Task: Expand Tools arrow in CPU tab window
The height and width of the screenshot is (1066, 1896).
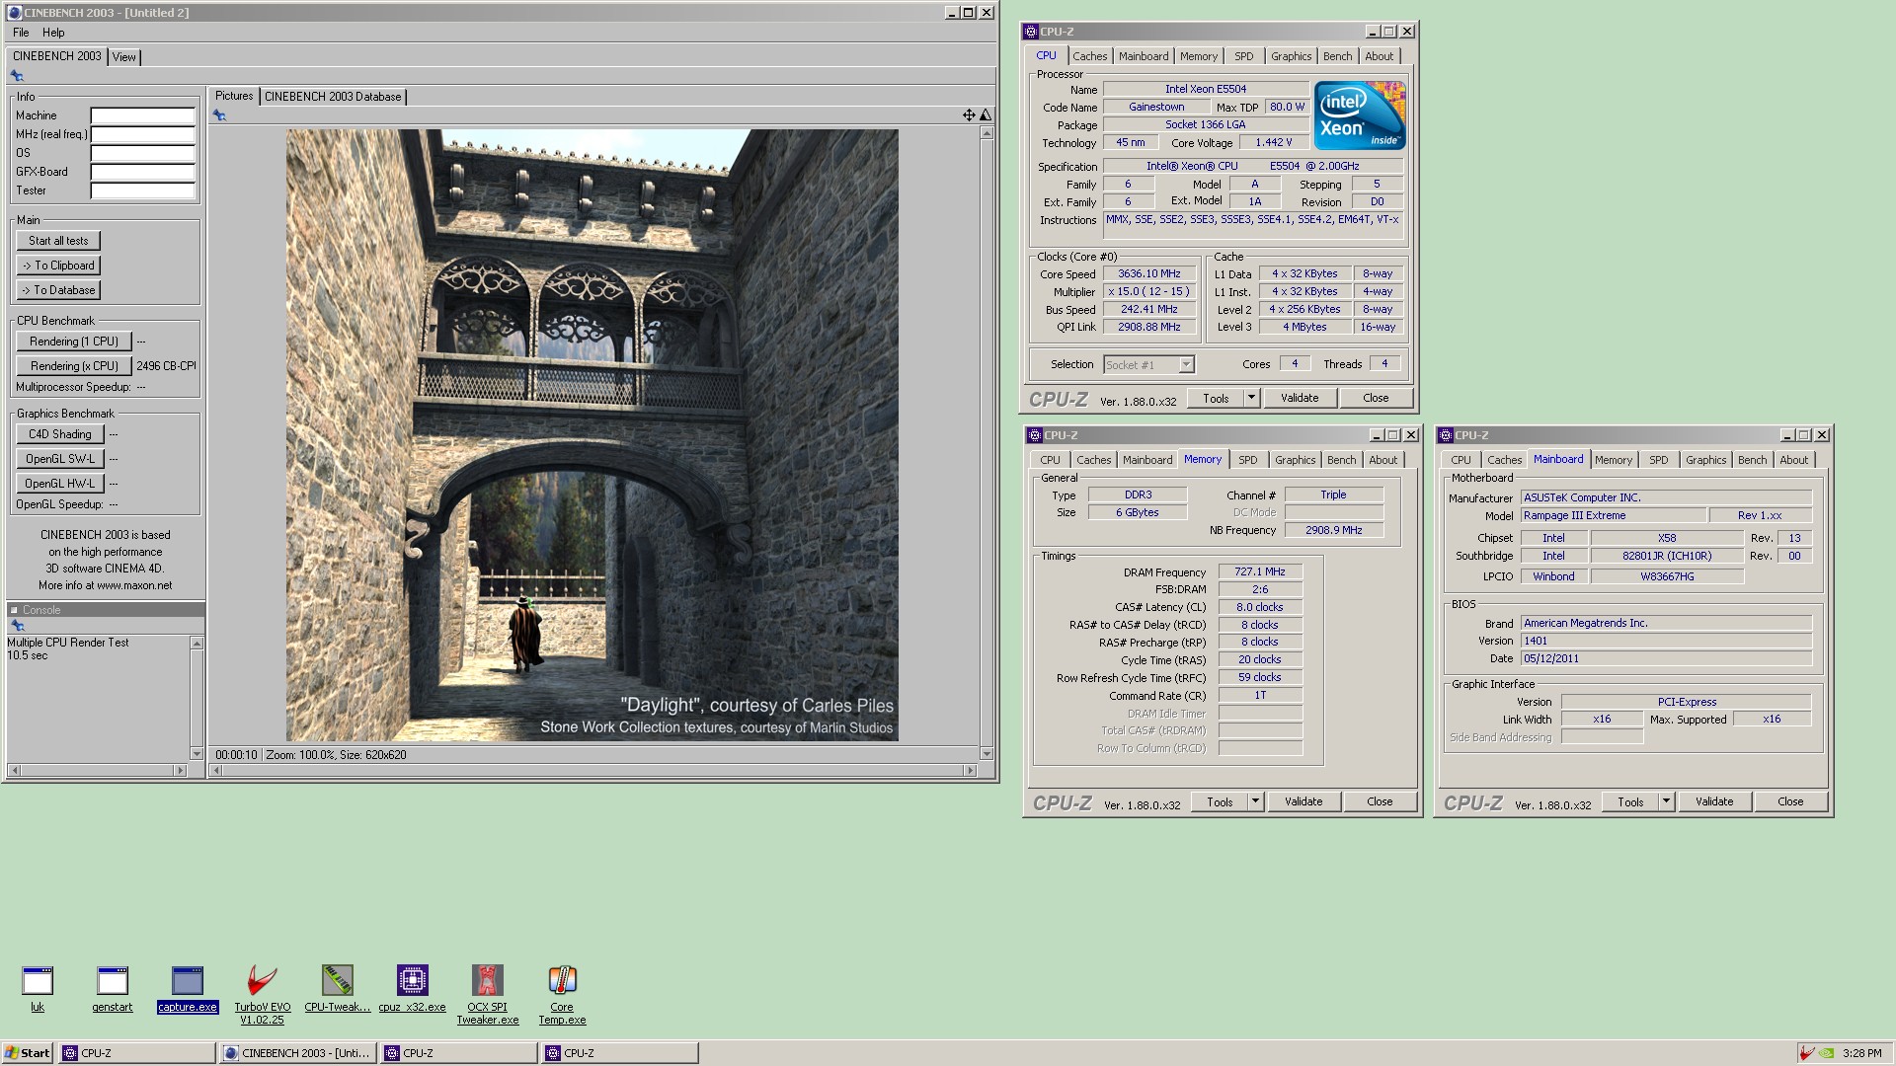Action: 1251,398
